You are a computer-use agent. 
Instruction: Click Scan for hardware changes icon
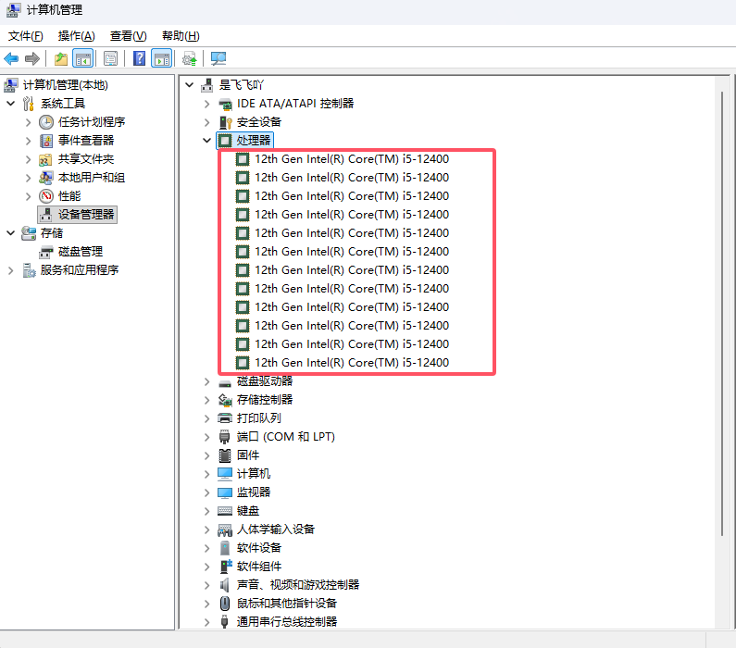(218, 59)
